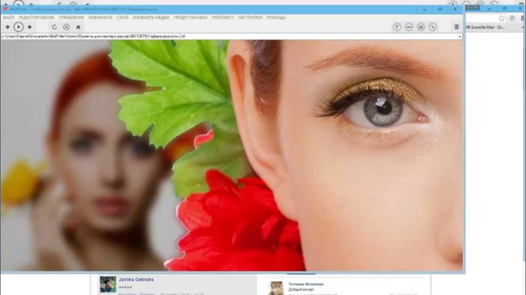The width and height of the screenshot is (526, 295).
Task: Maximize the BluffTitler window
Action: [x=440, y=9]
